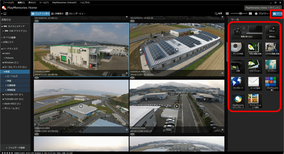Open the ビデオの編集/変換 video editing tool
The image size is (284, 154).
pos(272,50)
